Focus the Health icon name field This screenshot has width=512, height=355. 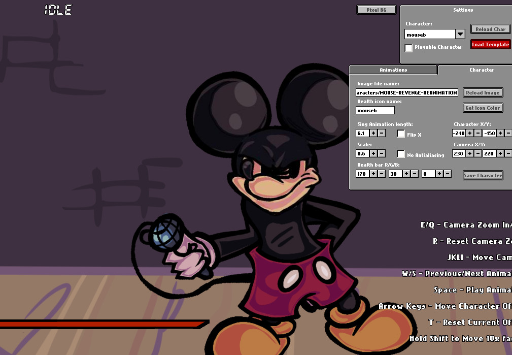(375, 110)
